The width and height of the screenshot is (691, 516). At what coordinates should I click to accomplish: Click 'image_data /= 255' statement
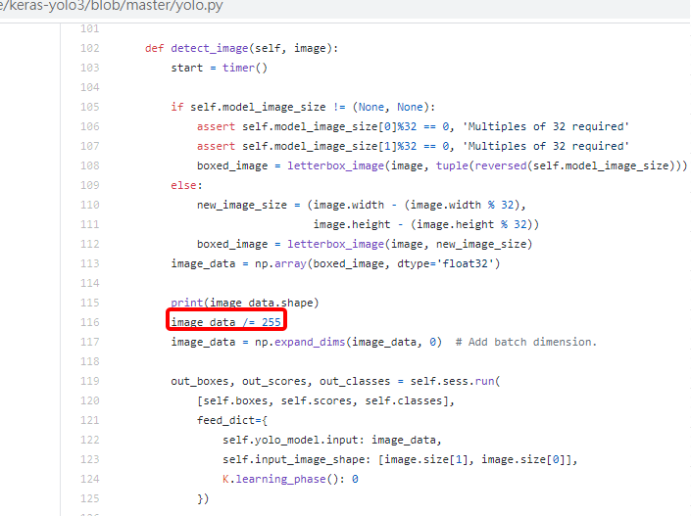[226, 322]
